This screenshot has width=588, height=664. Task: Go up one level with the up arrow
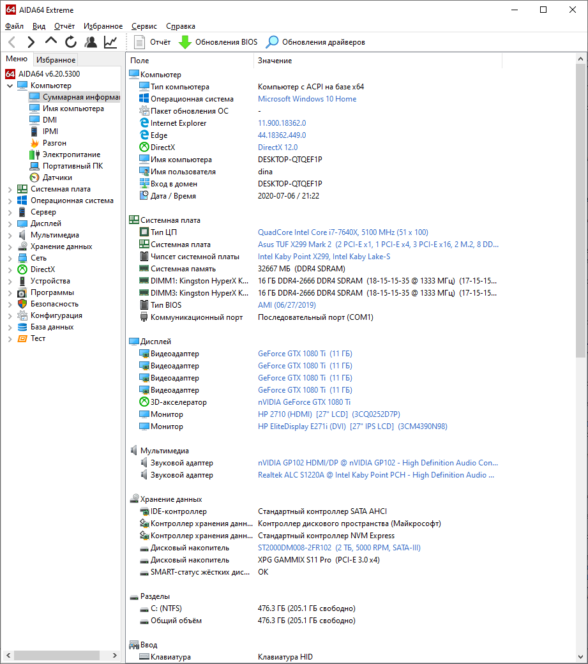[51, 41]
